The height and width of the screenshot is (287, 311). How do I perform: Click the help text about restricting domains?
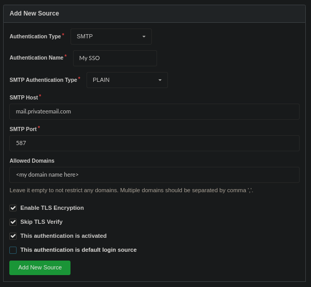131,190
